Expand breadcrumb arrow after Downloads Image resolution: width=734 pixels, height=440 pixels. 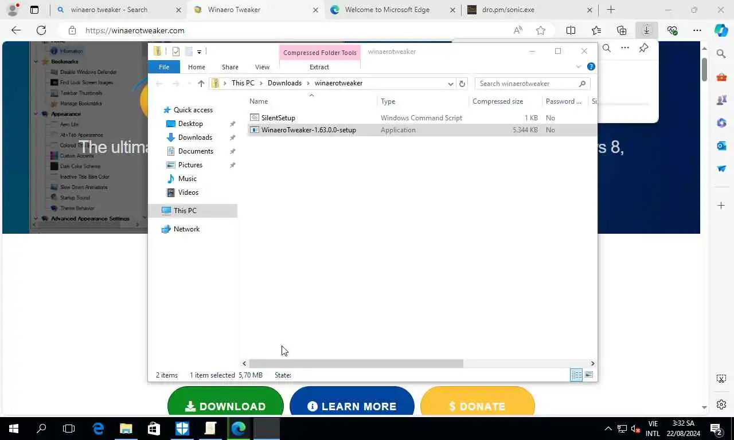tap(308, 83)
